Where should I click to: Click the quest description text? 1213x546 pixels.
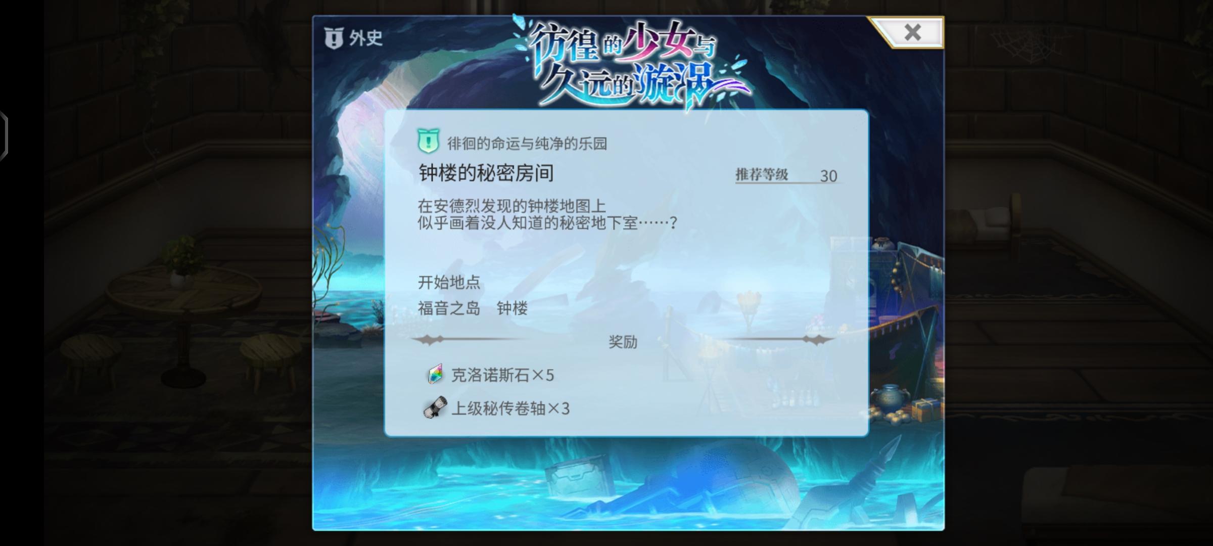pyautogui.click(x=547, y=214)
